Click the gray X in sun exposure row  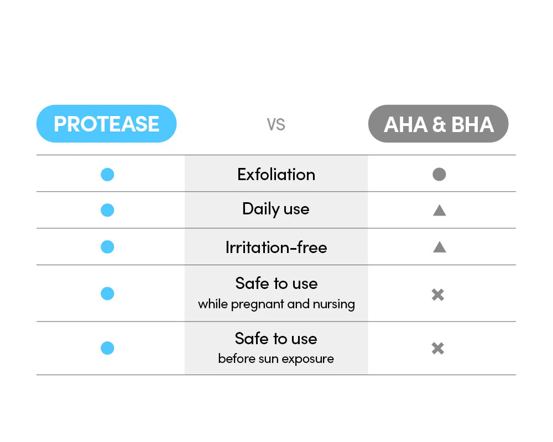[x=437, y=349]
